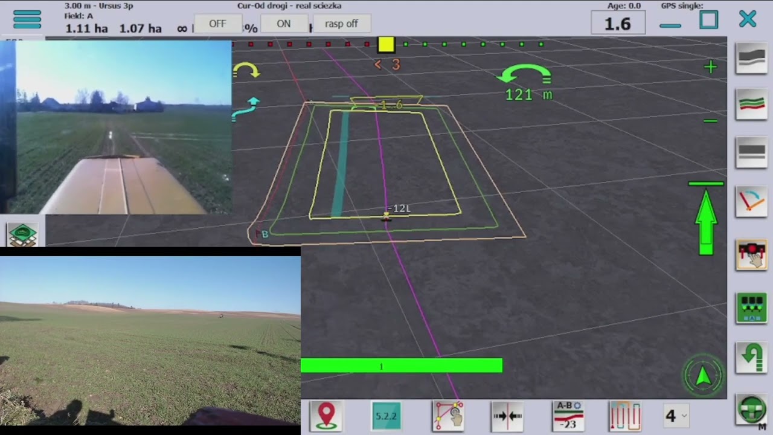The height and width of the screenshot is (435, 773).
Task: Click the snap to pivot arrows icon
Action: (x=507, y=416)
